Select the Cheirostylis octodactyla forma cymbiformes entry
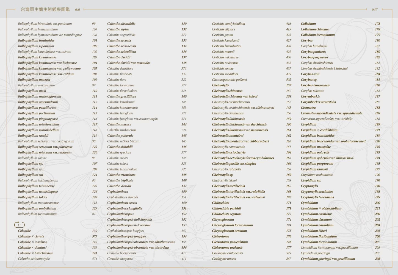The height and width of the screenshot is (275, 398). point(243,158)
